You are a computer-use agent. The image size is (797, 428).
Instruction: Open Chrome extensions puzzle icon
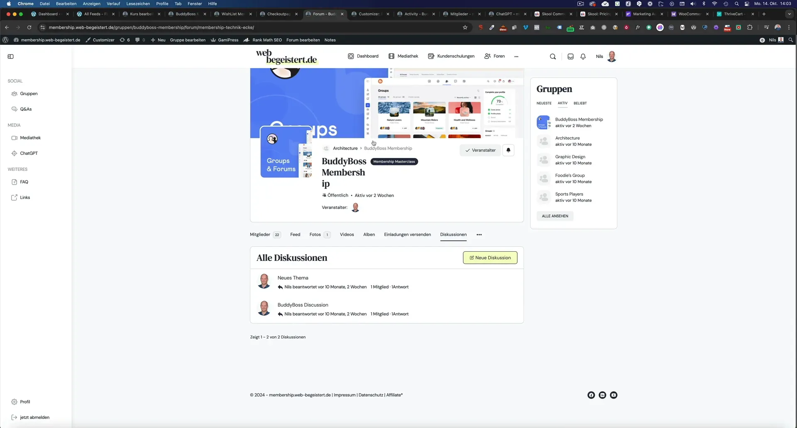coord(750,27)
